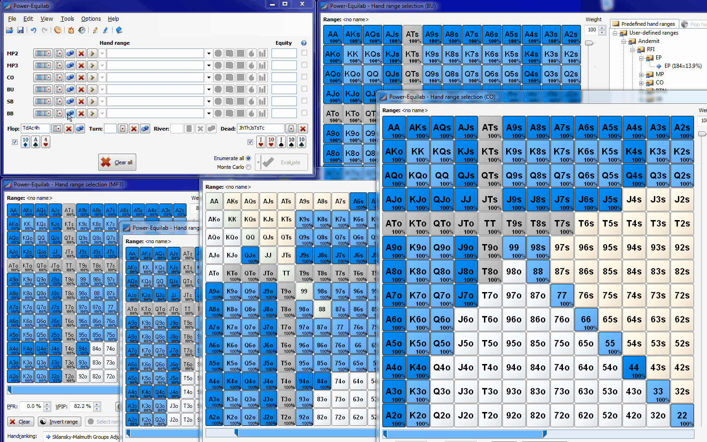Randomize the turn card with dice

click(145, 129)
